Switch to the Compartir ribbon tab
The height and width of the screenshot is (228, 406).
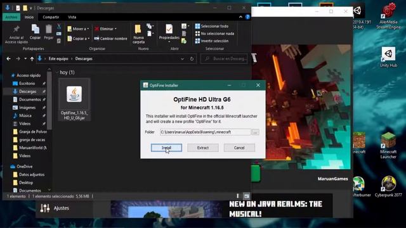click(x=51, y=17)
